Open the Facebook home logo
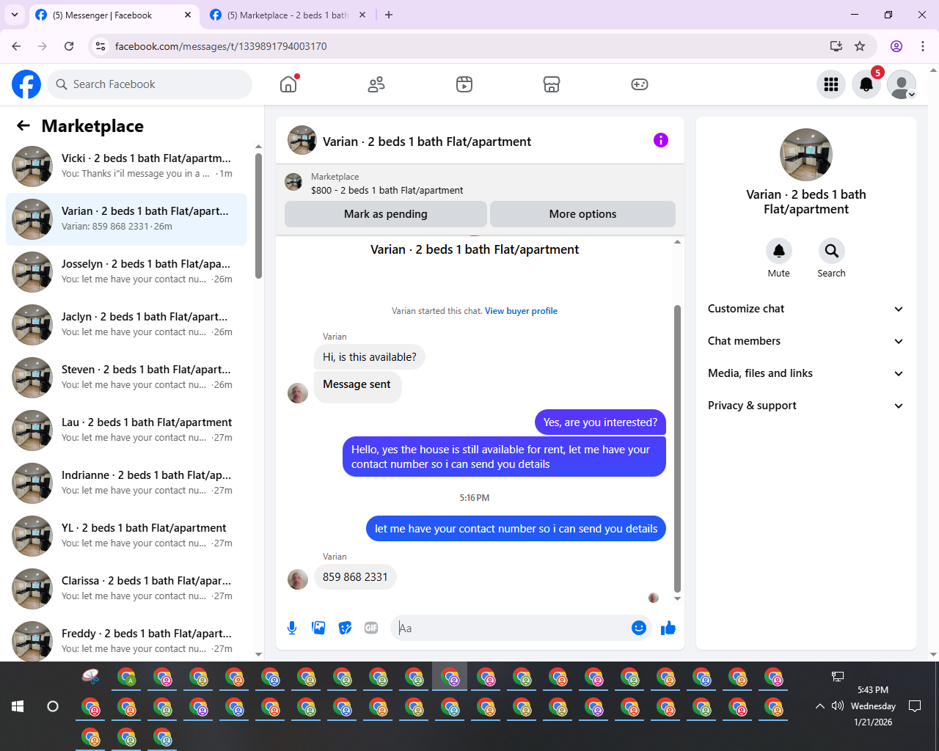This screenshot has width=939, height=751. click(26, 84)
